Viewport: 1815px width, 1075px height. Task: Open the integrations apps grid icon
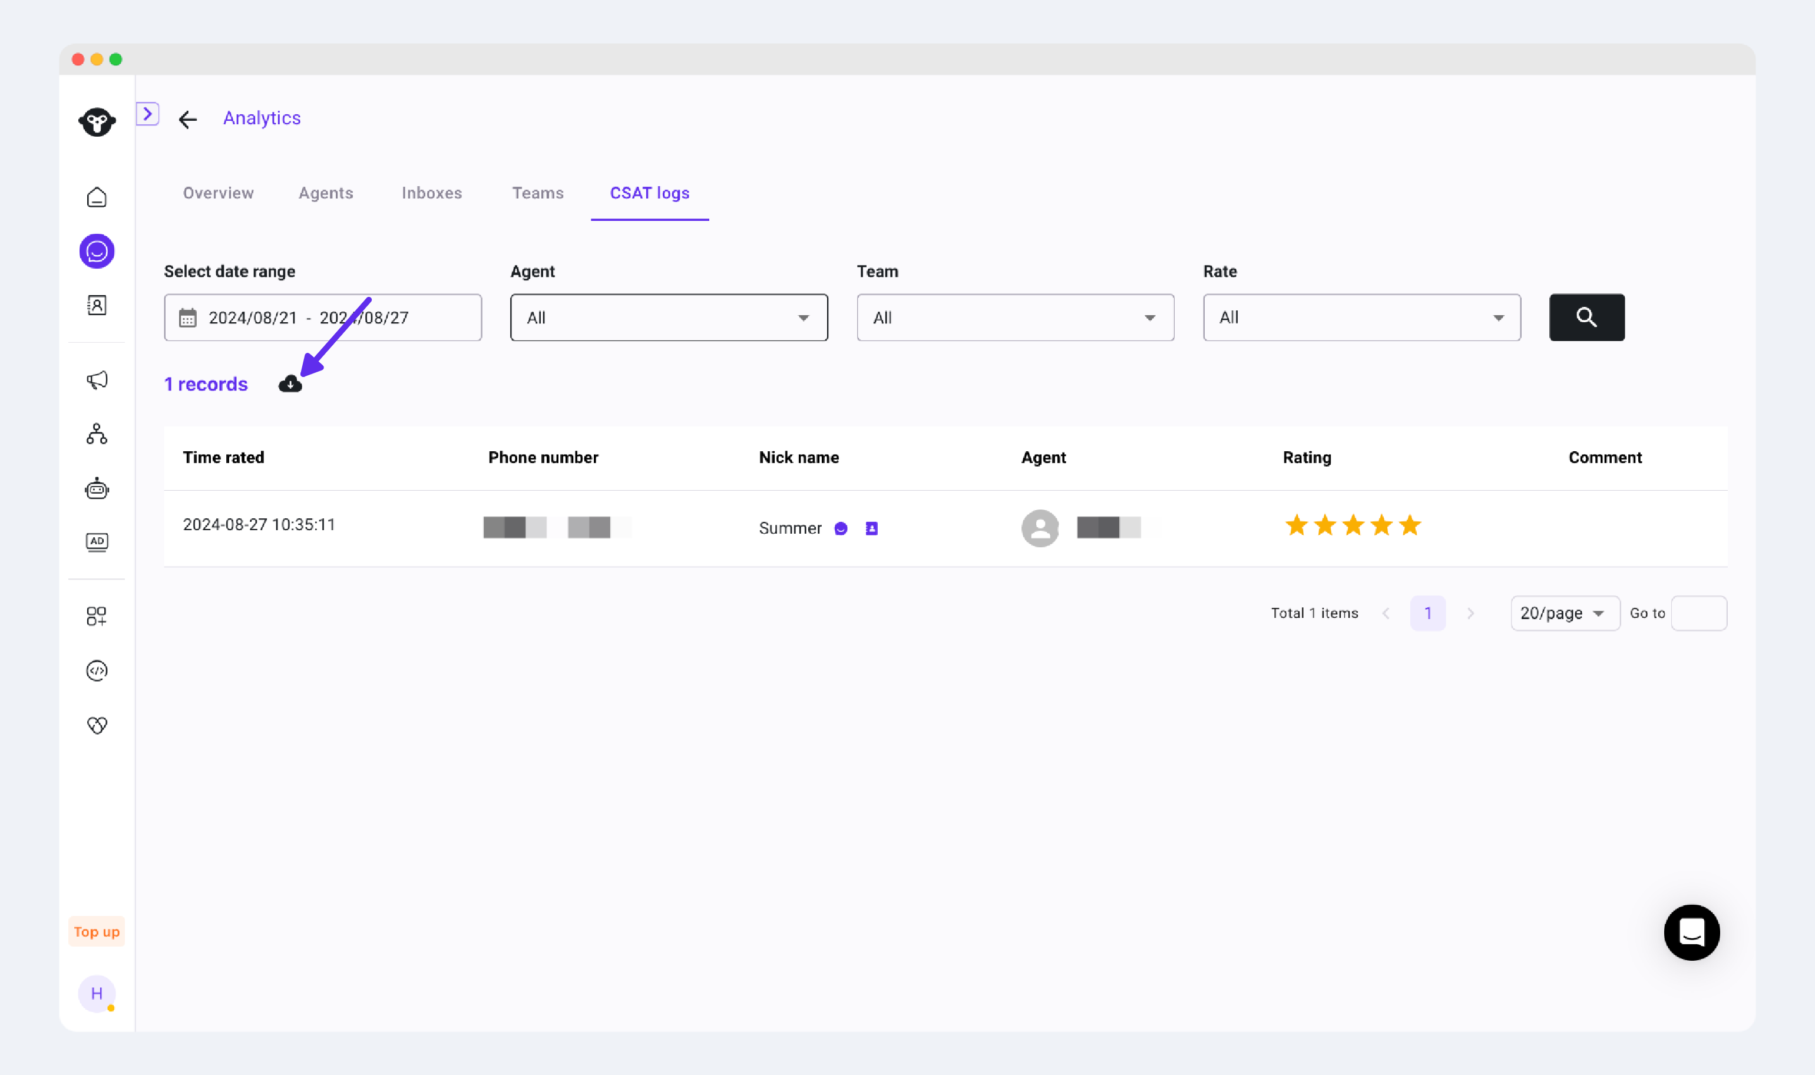pyautogui.click(x=97, y=616)
